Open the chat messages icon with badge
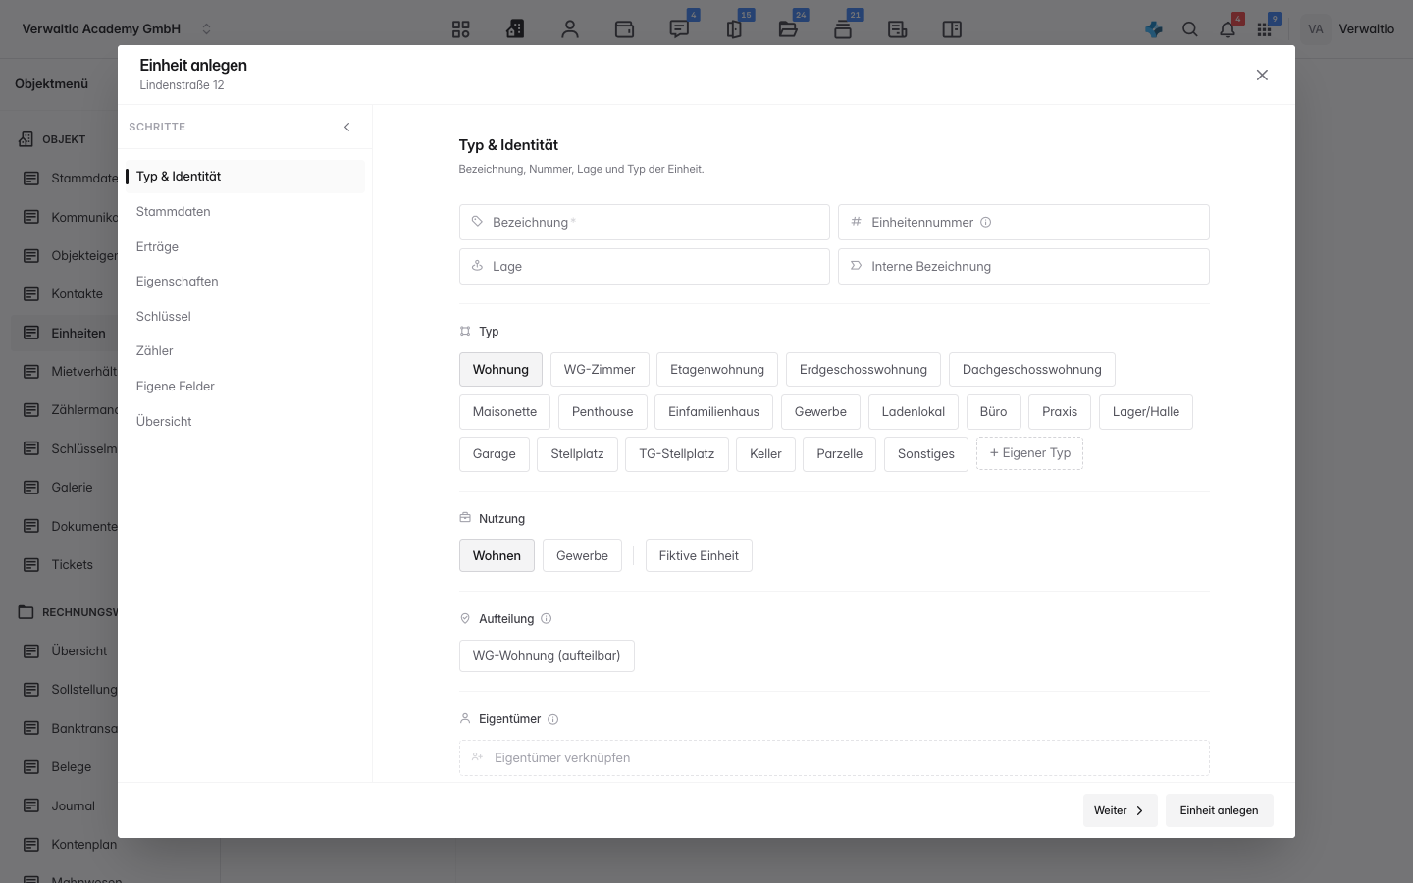Image resolution: width=1413 pixels, height=883 pixels. click(x=679, y=29)
